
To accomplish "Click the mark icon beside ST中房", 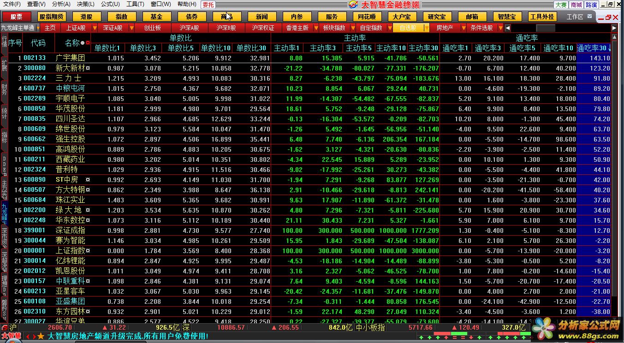I will [x=88, y=180].
